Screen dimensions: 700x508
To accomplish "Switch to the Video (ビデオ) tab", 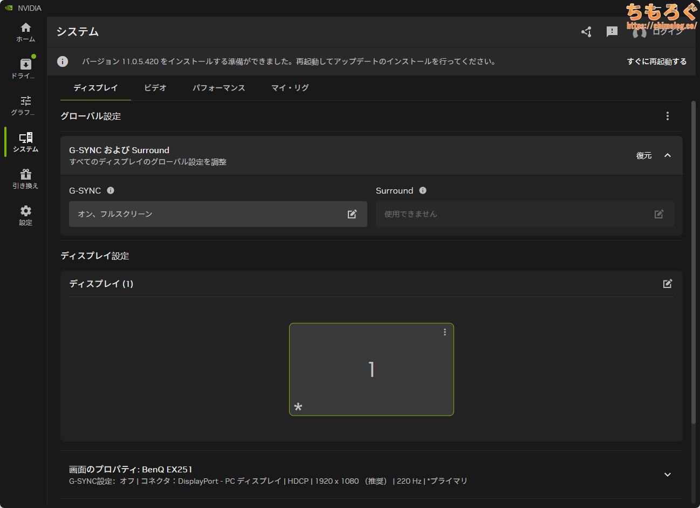I will (x=155, y=88).
